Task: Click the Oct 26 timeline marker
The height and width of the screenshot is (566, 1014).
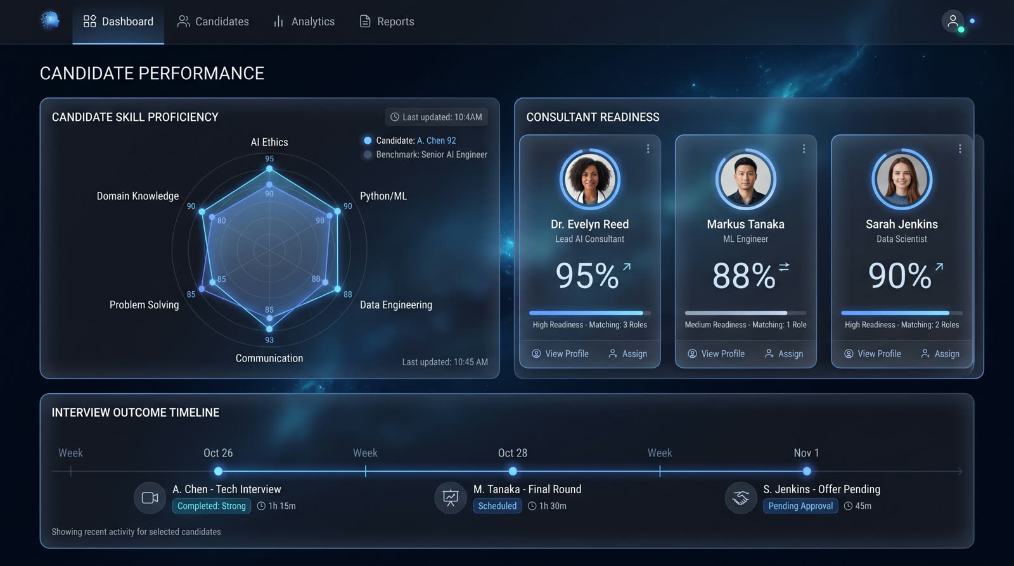Action: pos(218,471)
